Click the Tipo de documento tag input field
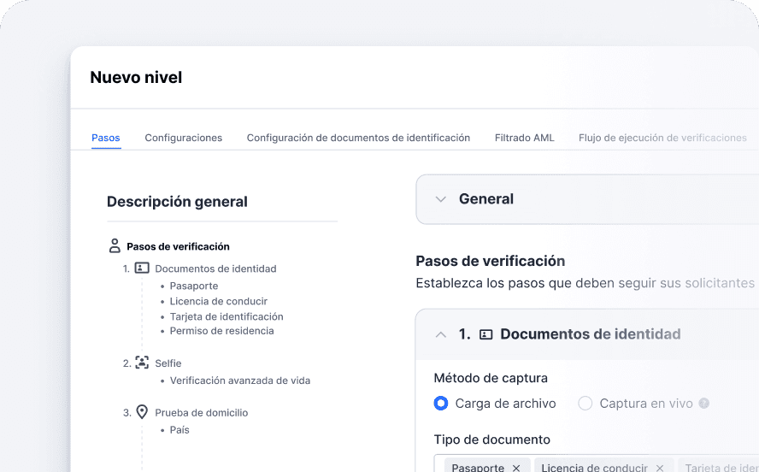 597,463
